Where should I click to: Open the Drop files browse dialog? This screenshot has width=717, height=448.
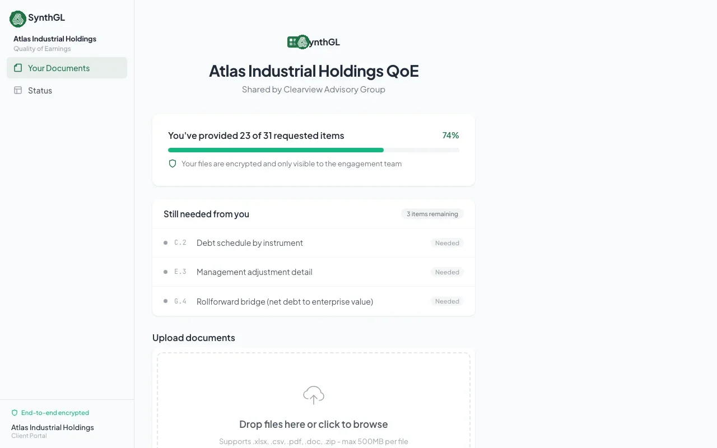click(x=313, y=424)
